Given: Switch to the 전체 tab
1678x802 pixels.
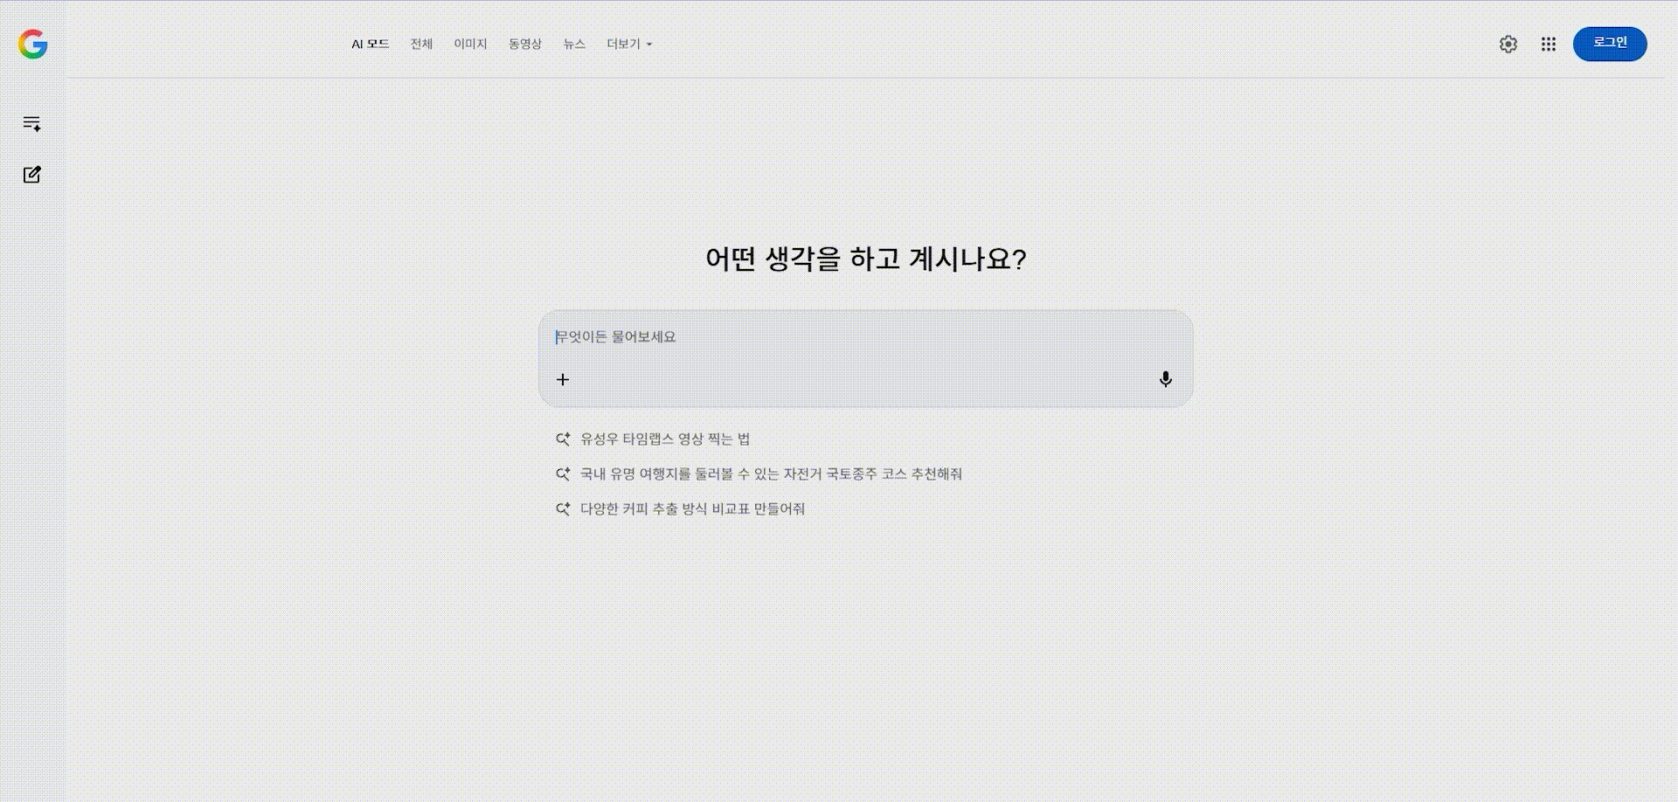Looking at the screenshot, I should [421, 44].
